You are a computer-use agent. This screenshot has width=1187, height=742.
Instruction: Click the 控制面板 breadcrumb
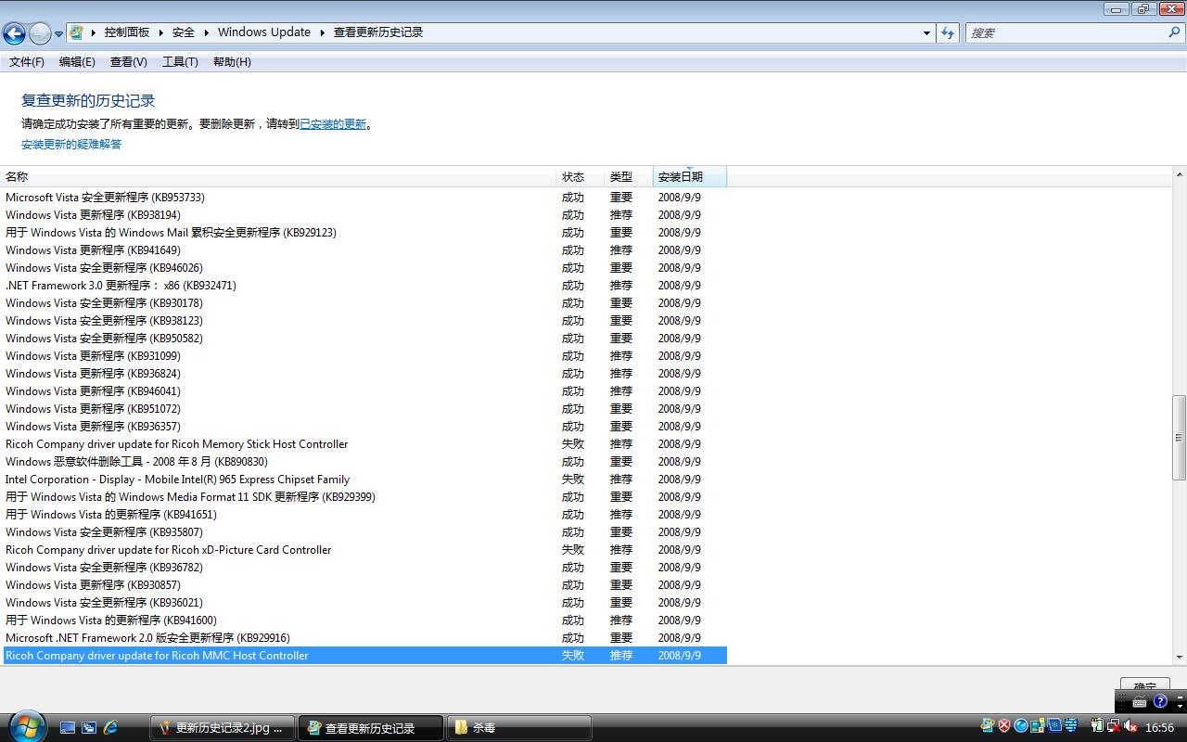pyautogui.click(x=127, y=32)
